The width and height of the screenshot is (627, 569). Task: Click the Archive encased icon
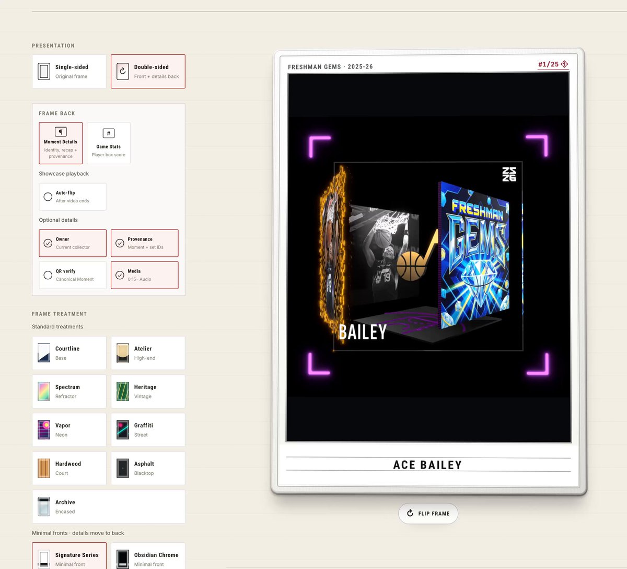tap(44, 507)
